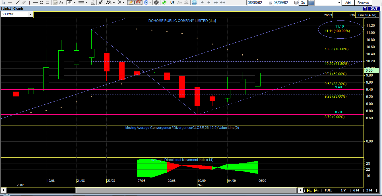Click the T button beside OUT
382x196 pixels.
click(x=365, y=9)
